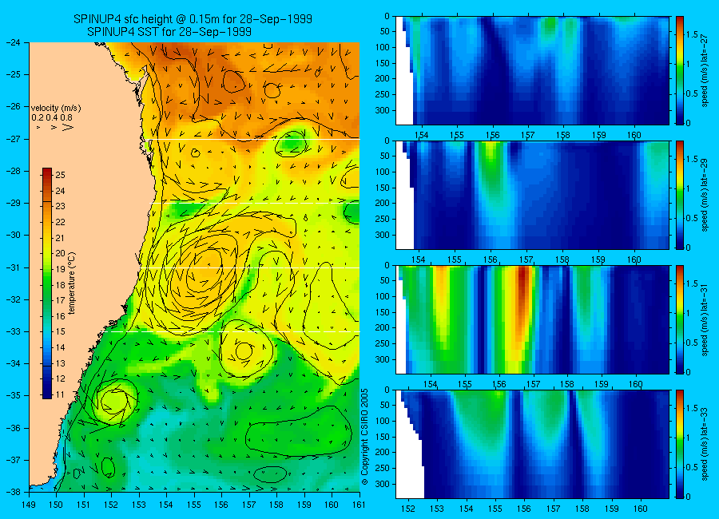Image resolution: width=719 pixels, height=519 pixels.
Task: Click the 300 depth label on the lat=-31 panel
Action: tap(383, 359)
